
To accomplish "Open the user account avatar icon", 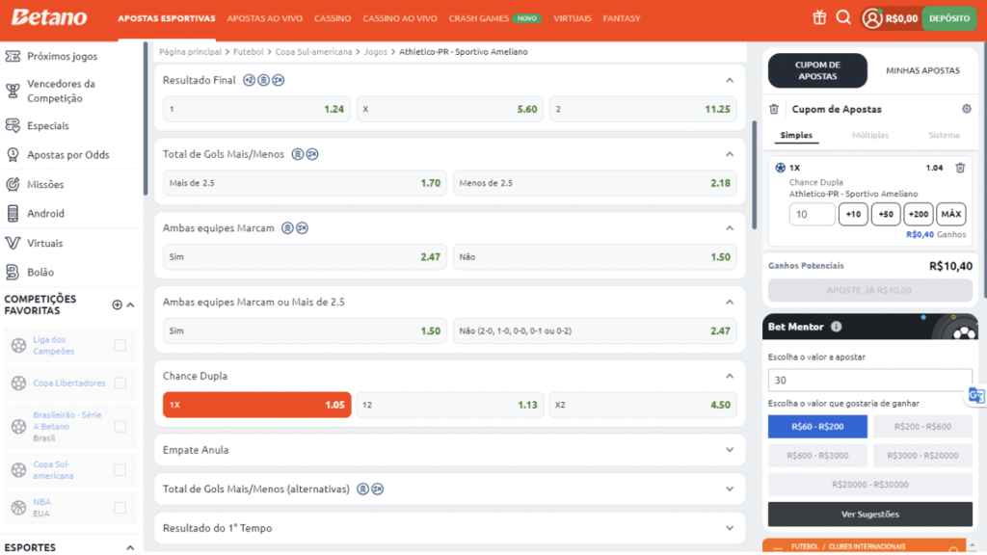I will tap(871, 18).
